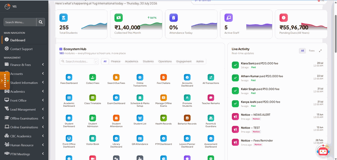
Task: Open the Schedule & Marks Setup icon
Action: pyautogui.click(x=140, y=98)
